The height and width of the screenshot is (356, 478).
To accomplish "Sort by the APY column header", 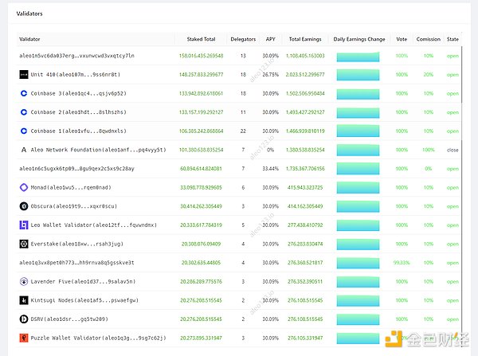I will [x=270, y=38].
